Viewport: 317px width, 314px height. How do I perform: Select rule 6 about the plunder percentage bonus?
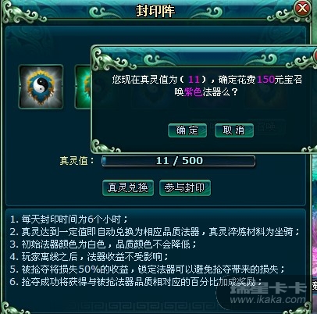[x=136, y=282]
